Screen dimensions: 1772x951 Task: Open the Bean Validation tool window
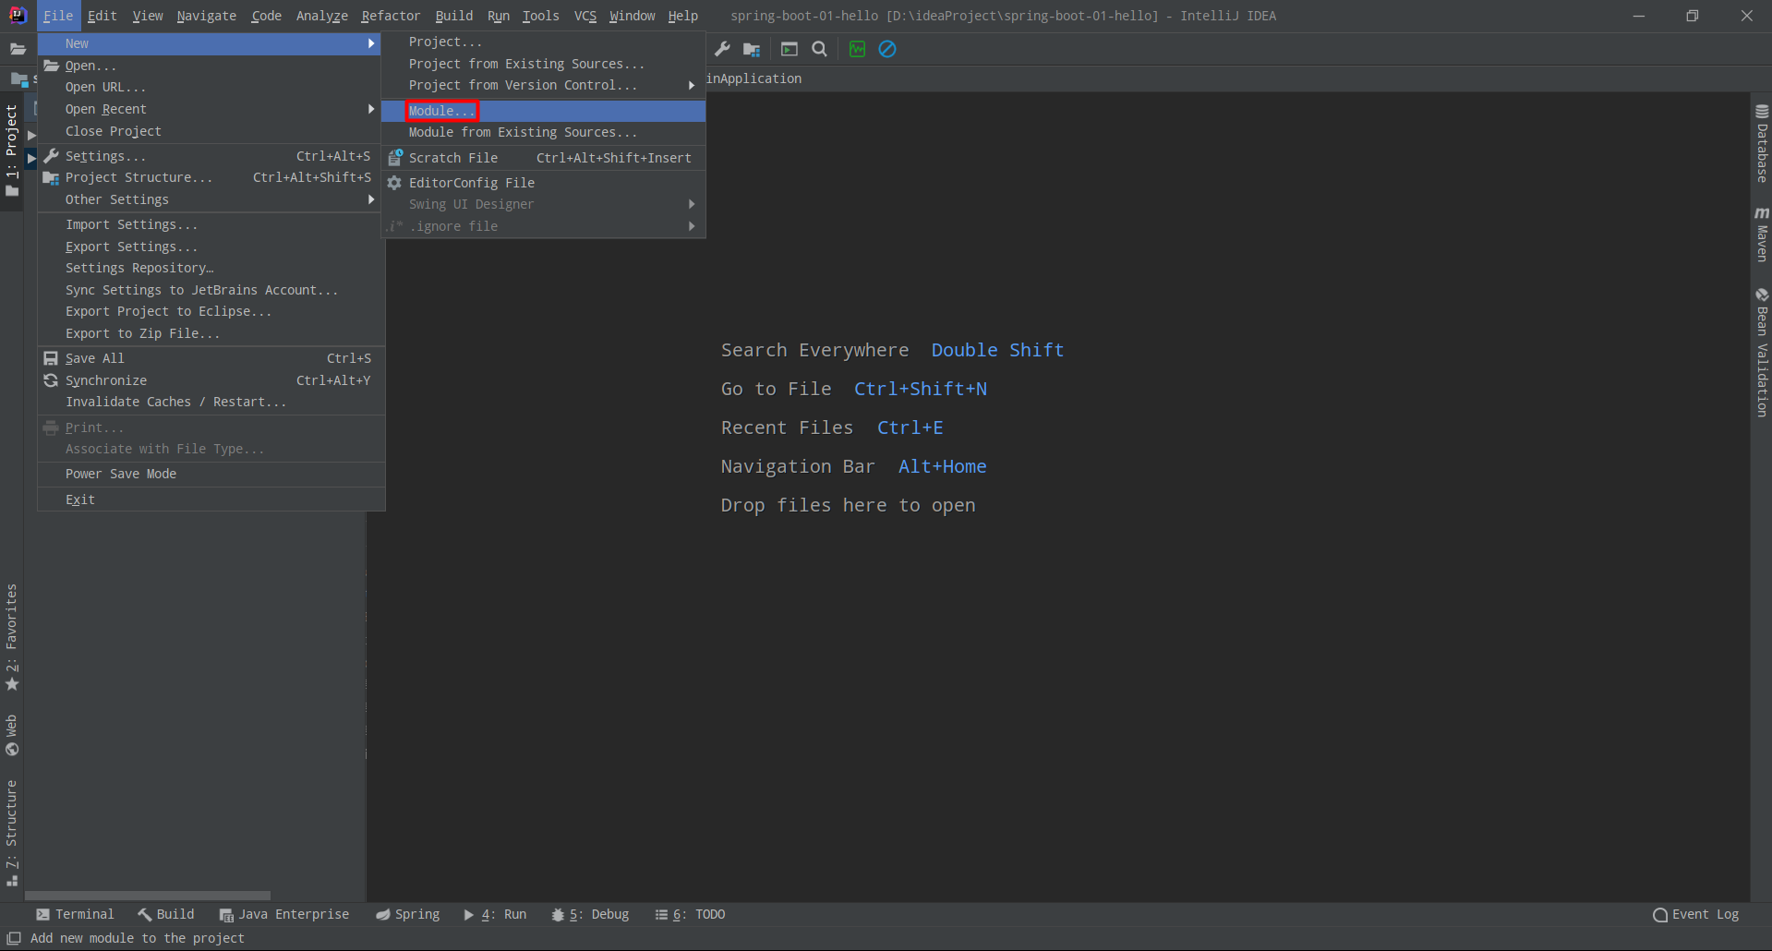[1762, 352]
